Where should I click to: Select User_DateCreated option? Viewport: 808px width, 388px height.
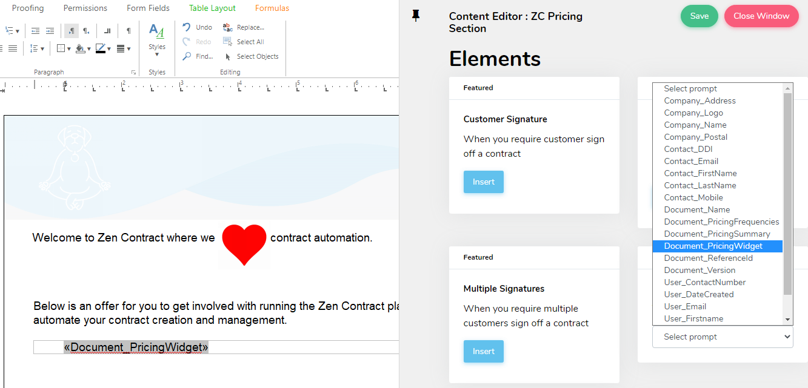click(718, 294)
